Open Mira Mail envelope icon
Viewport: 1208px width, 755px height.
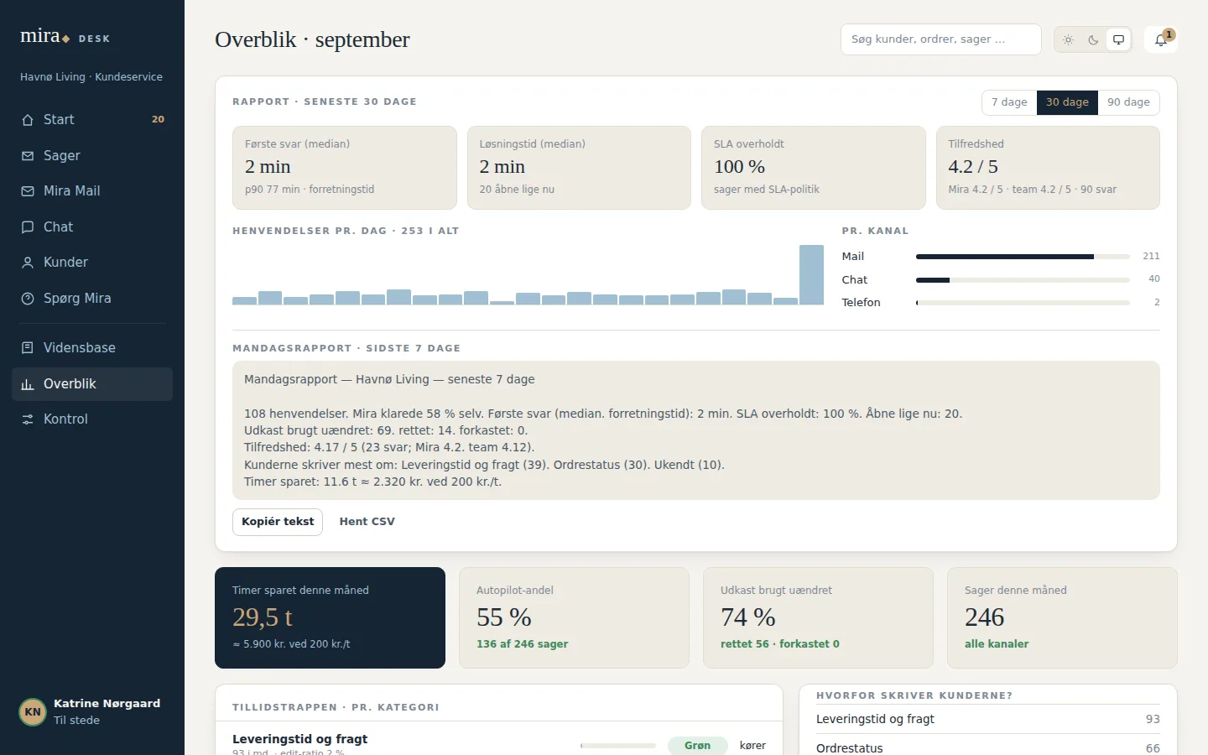coord(28,191)
